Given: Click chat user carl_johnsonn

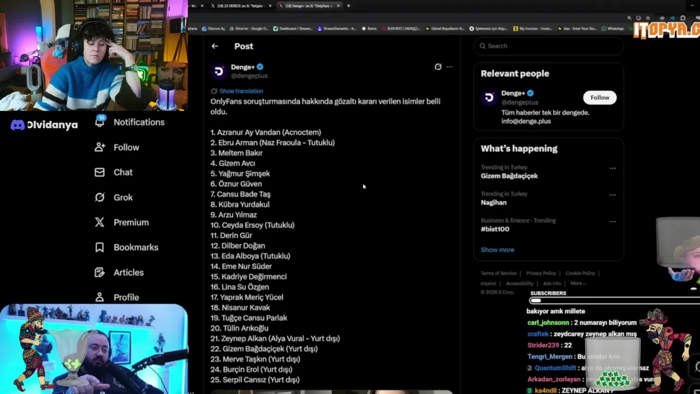Looking at the screenshot, I should (548, 323).
